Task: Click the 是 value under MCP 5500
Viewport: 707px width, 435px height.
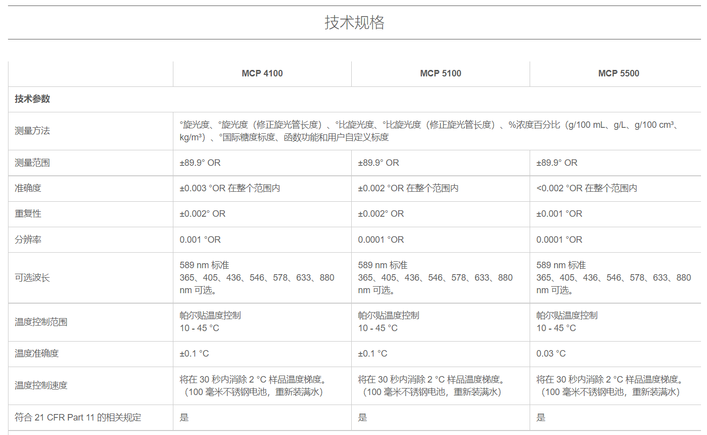Action: point(541,418)
